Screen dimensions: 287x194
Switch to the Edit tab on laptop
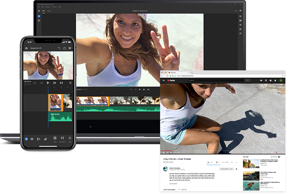pyautogui.click(x=44, y=11)
